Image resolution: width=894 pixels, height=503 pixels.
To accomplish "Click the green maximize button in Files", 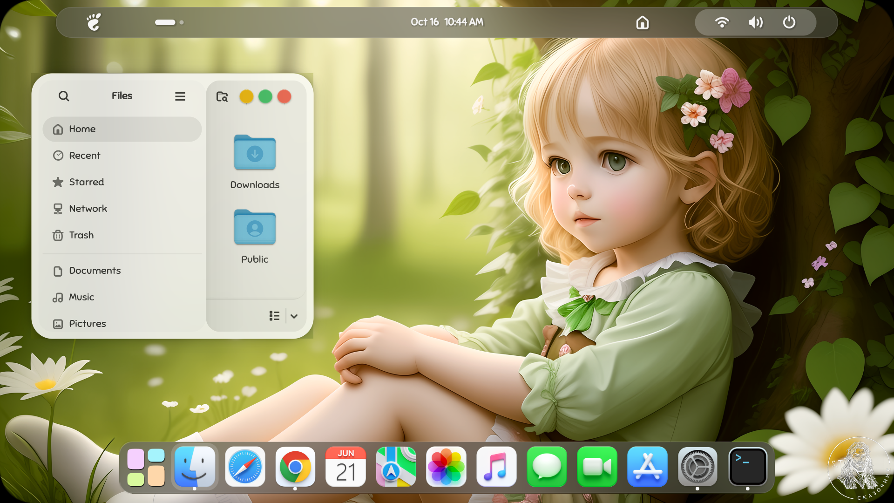I will 265,96.
